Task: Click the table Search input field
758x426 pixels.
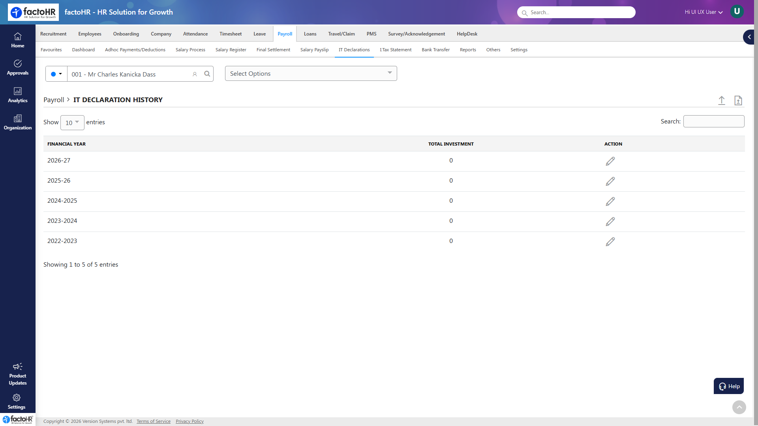Action: pyautogui.click(x=714, y=121)
